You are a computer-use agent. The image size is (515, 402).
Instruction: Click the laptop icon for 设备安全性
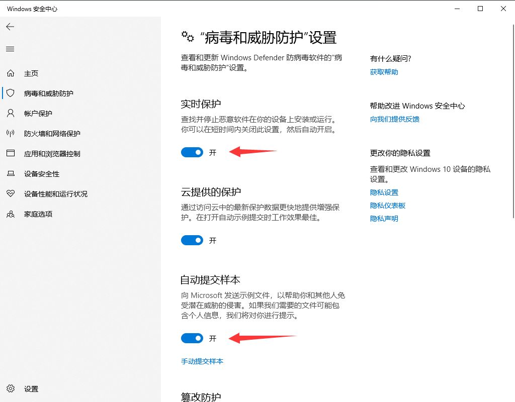coord(11,173)
